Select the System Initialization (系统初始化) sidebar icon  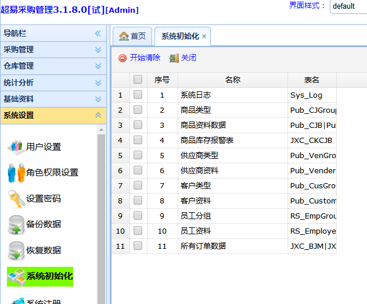click(16, 276)
